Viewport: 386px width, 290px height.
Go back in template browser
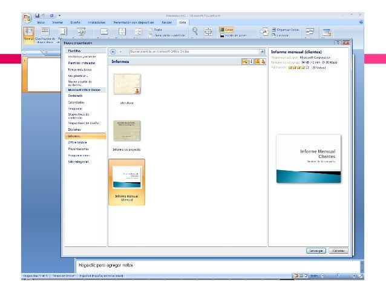pos(113,51)
